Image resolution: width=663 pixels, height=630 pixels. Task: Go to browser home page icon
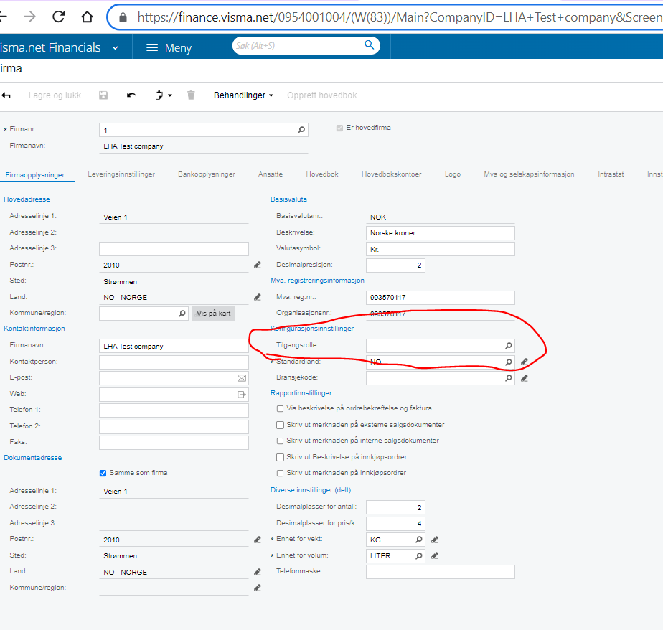[87, 17]
